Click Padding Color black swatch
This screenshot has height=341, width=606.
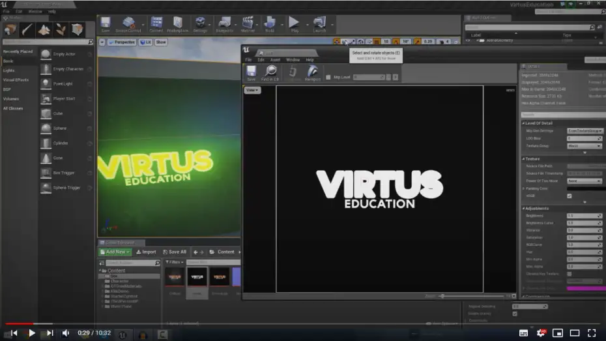point(586,188)
